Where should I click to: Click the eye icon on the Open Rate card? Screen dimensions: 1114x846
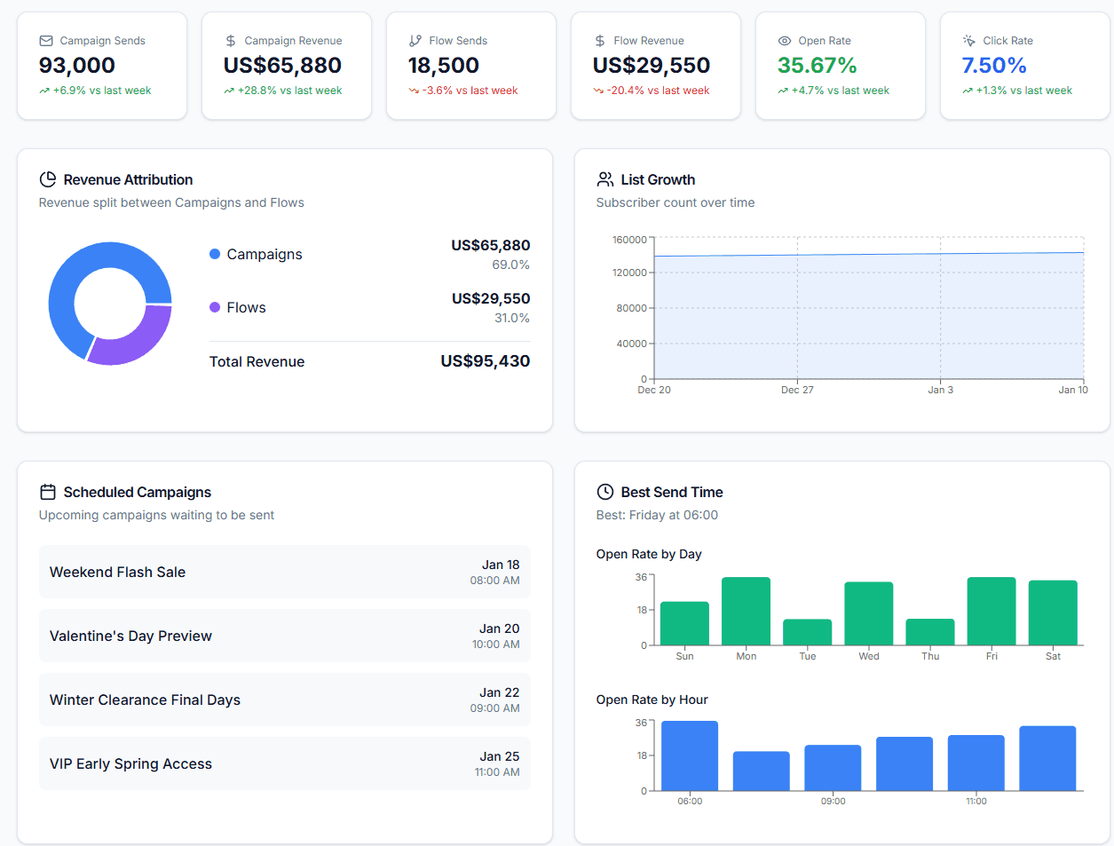click(x=784, y=40)
